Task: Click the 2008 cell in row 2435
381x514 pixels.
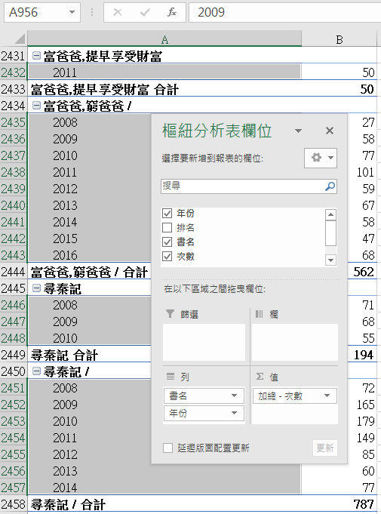Action: pos(90,122)
